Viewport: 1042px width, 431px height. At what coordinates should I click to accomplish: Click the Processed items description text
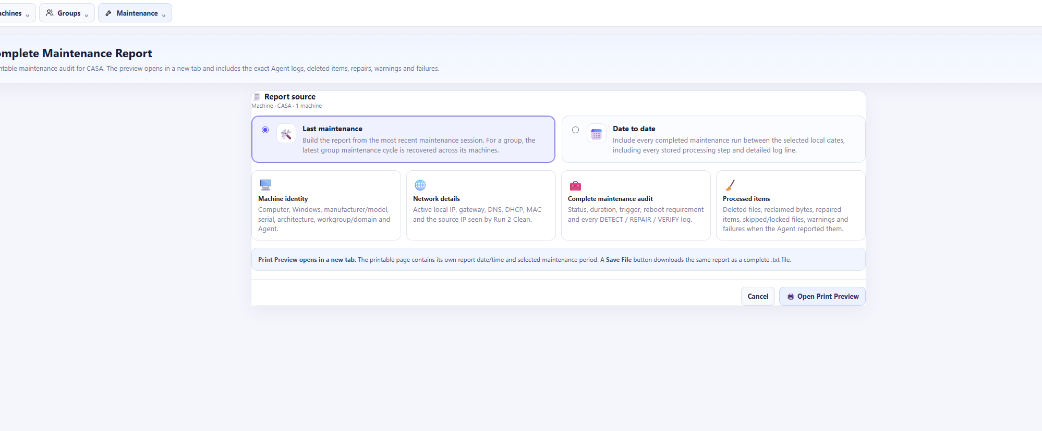click(785, 219)
